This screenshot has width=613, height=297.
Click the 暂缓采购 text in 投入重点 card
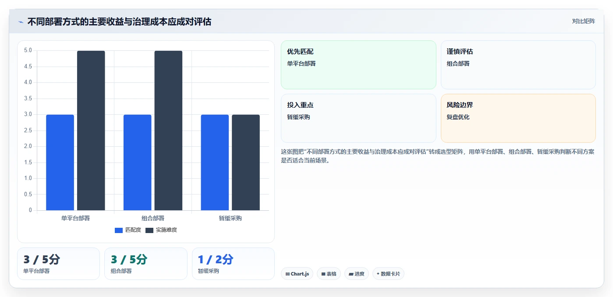tap(298, 117)
